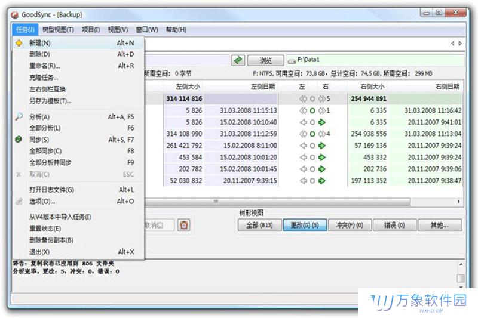Click left arrow in the 202 782 row
Viewport: 478px width, 318px height.
(303, 169)
